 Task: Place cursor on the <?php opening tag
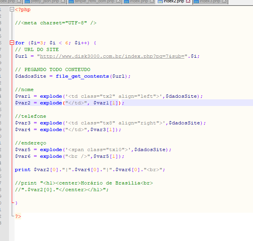tap(23, 9)
